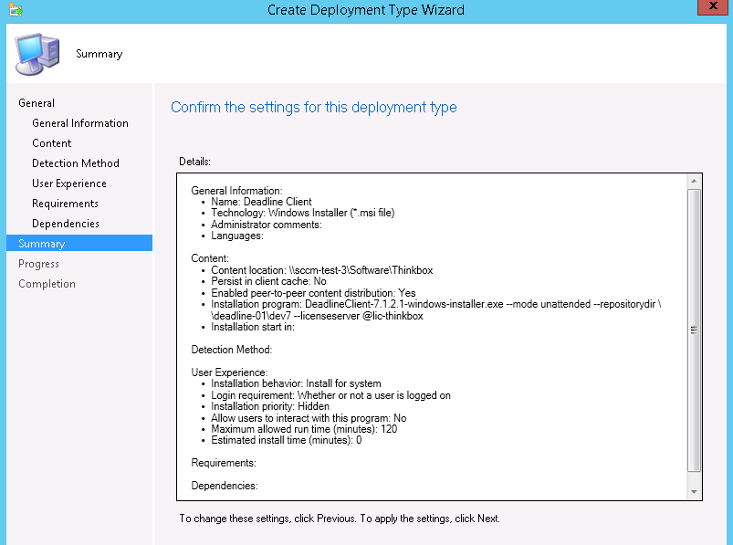The width and height of the screenshot is (733, 545).
Task: Select the General section in sidebar
Action: (37, 103)
